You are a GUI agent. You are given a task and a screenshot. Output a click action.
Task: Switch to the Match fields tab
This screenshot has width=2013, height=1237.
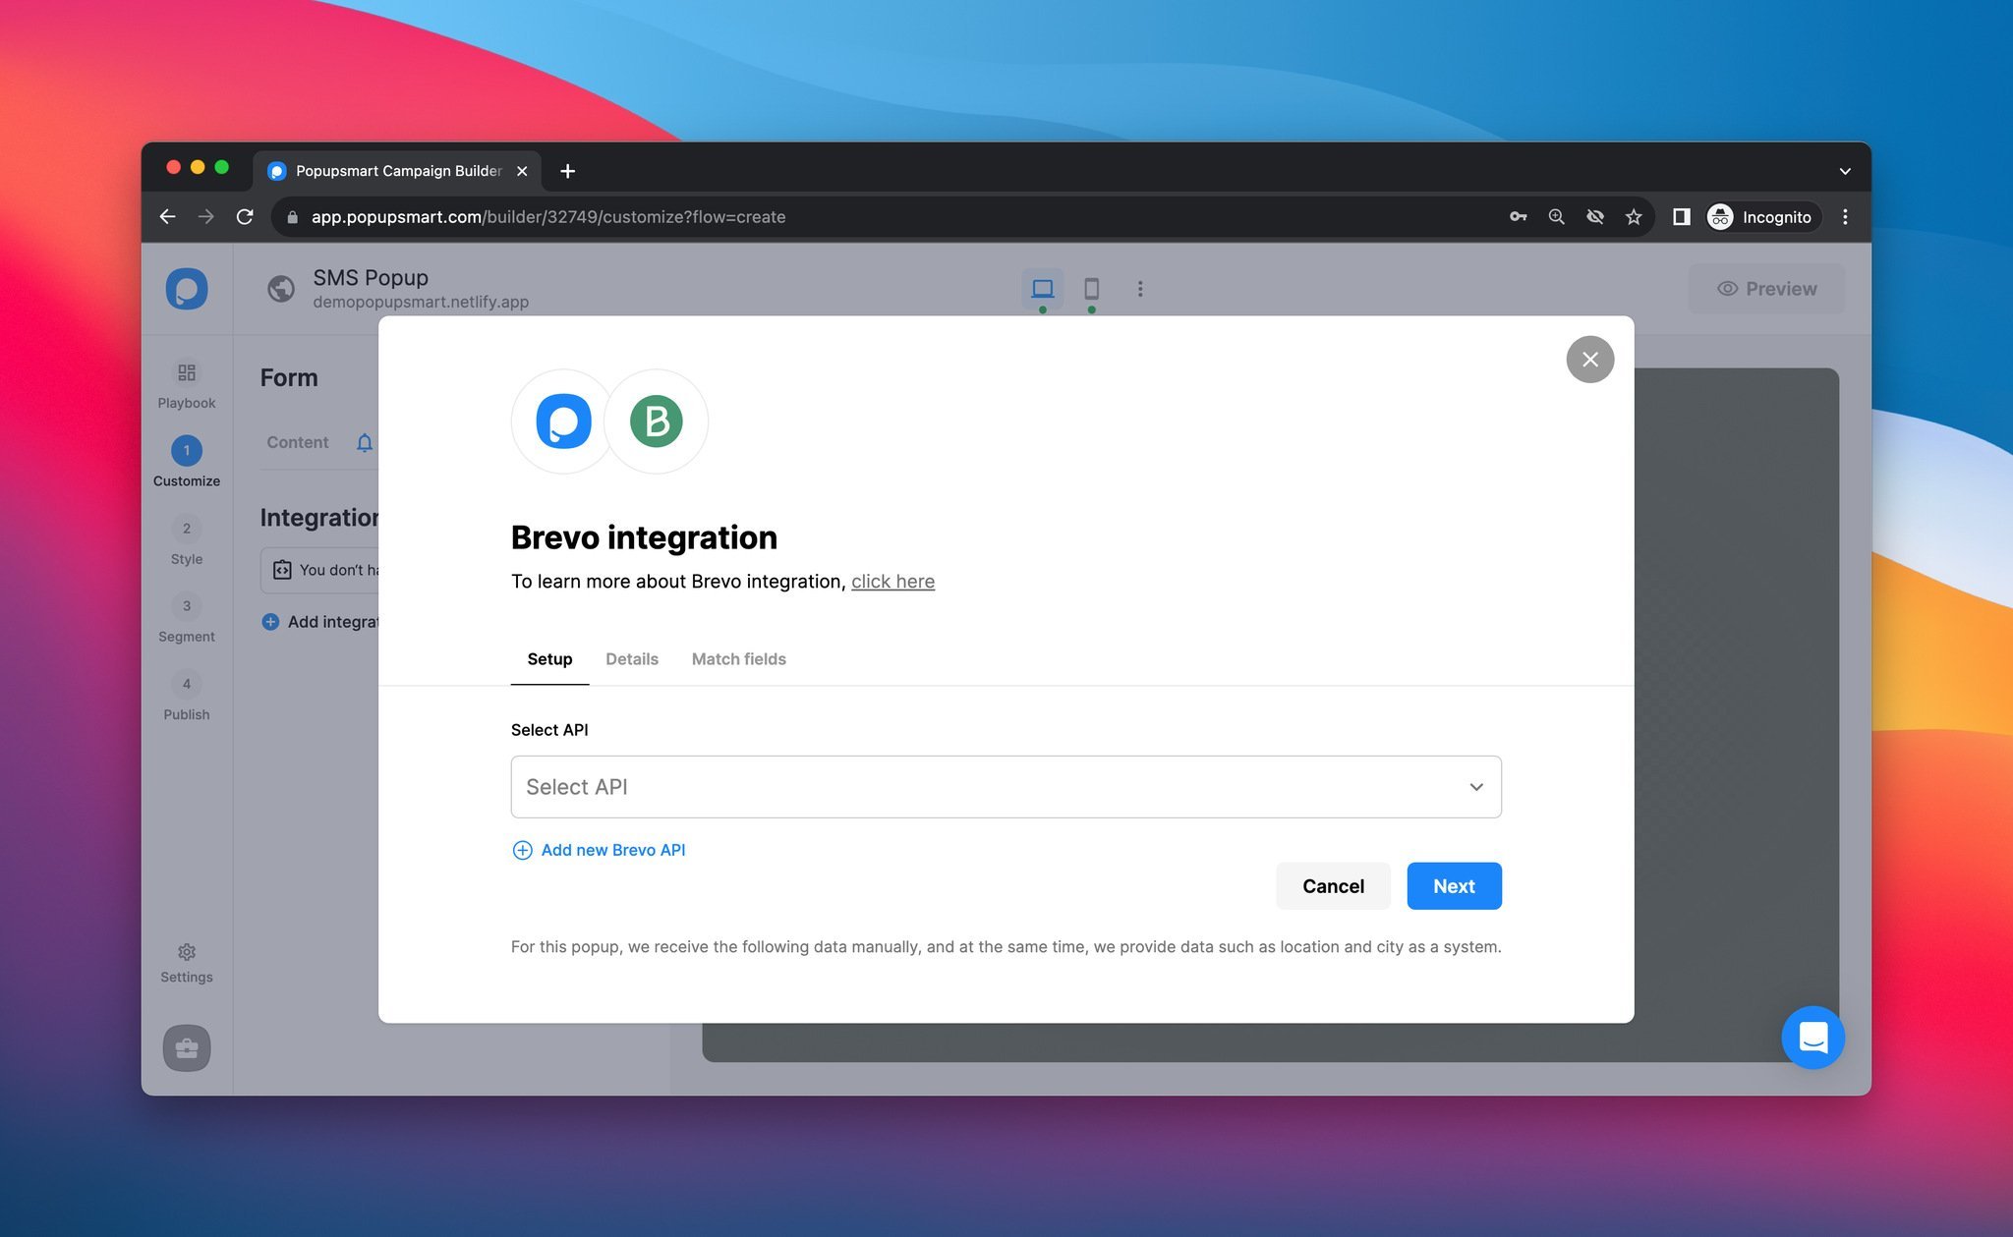(x=737, y=658)
